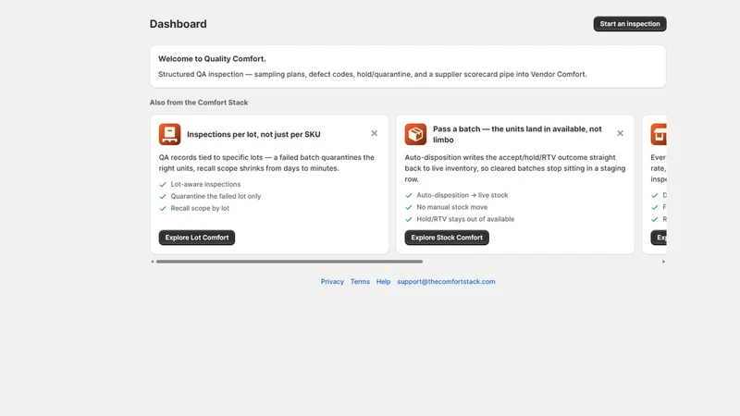Click checkmark beside Recall scope by lot
Image resolution: width=740 pixels, height=416 pixels.
pyautogui.click(x=163, y=208)
